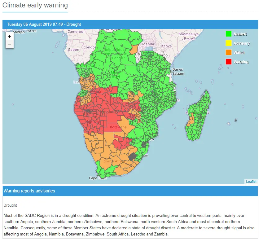Image resolution: width=259 pixels, height=242 pixels.
Task: Click the Soomaaliya country label
Action: coord(189,34)
